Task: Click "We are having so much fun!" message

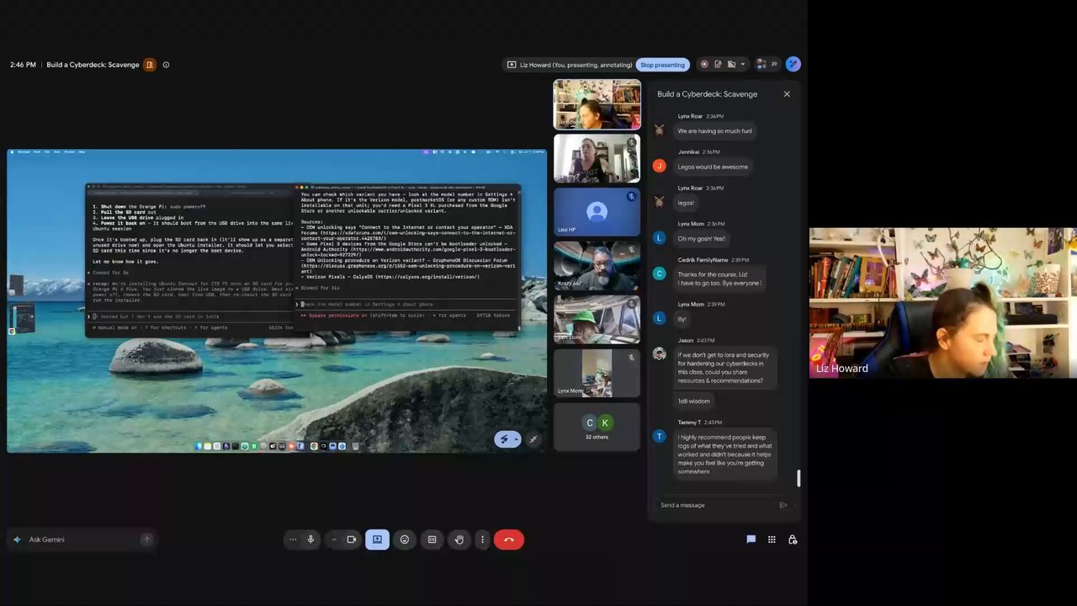Action: click(x=715, y=131)
